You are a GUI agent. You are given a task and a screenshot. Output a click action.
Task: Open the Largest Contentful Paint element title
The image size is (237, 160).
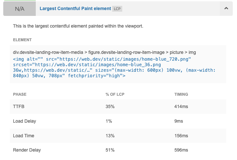75,8
